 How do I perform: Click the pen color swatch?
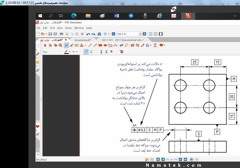(66, 52)
